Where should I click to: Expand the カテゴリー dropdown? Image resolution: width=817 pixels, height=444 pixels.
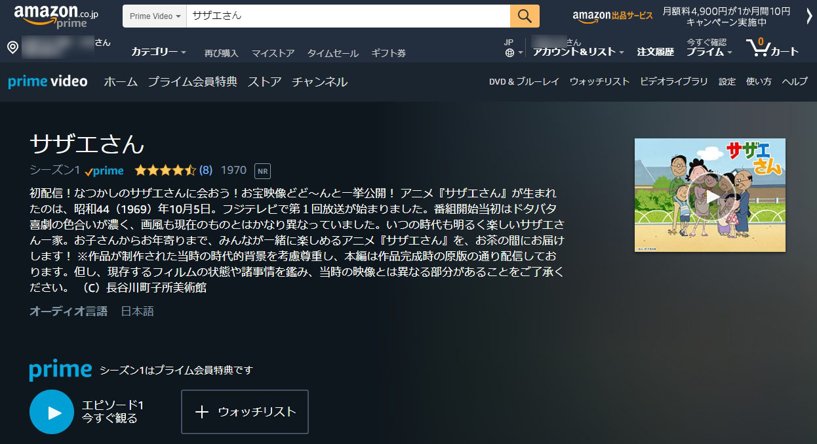159,52
